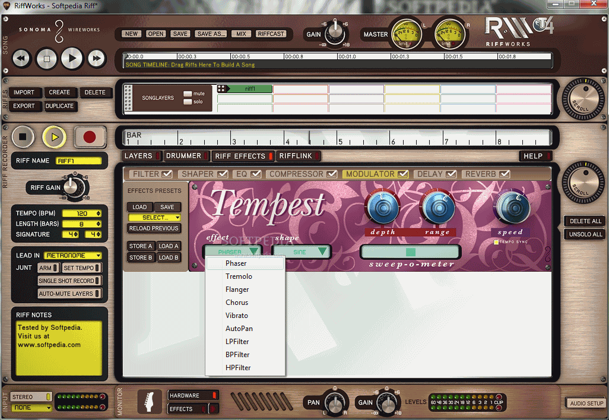This screenshot has width=609, height=420.
Task: Click the RIFF NAME input field
Action: pyautogui.click(x=79, y=161)
